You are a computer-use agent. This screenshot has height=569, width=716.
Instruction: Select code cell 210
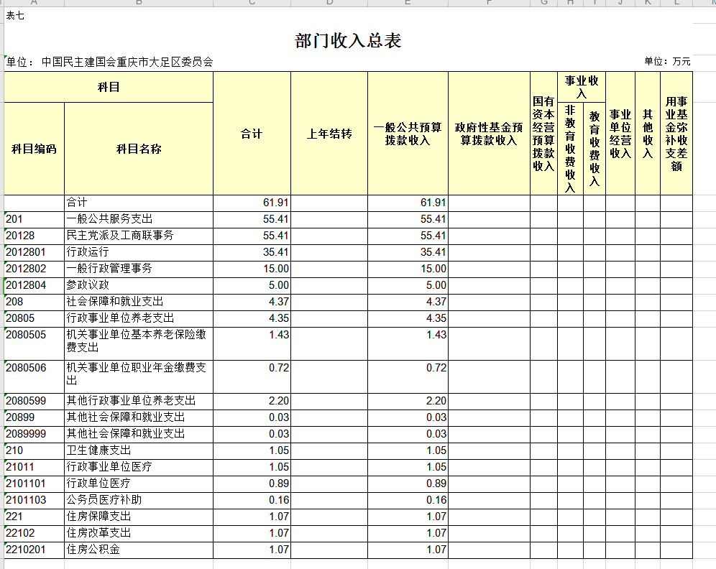(x=35, y=451)
